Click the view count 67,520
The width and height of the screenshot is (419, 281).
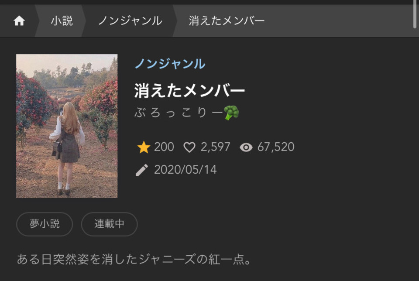276,147
